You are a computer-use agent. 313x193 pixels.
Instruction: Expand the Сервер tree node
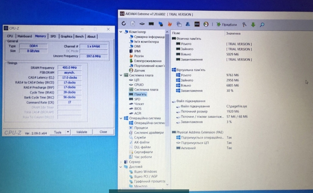(x=121, y=162)
